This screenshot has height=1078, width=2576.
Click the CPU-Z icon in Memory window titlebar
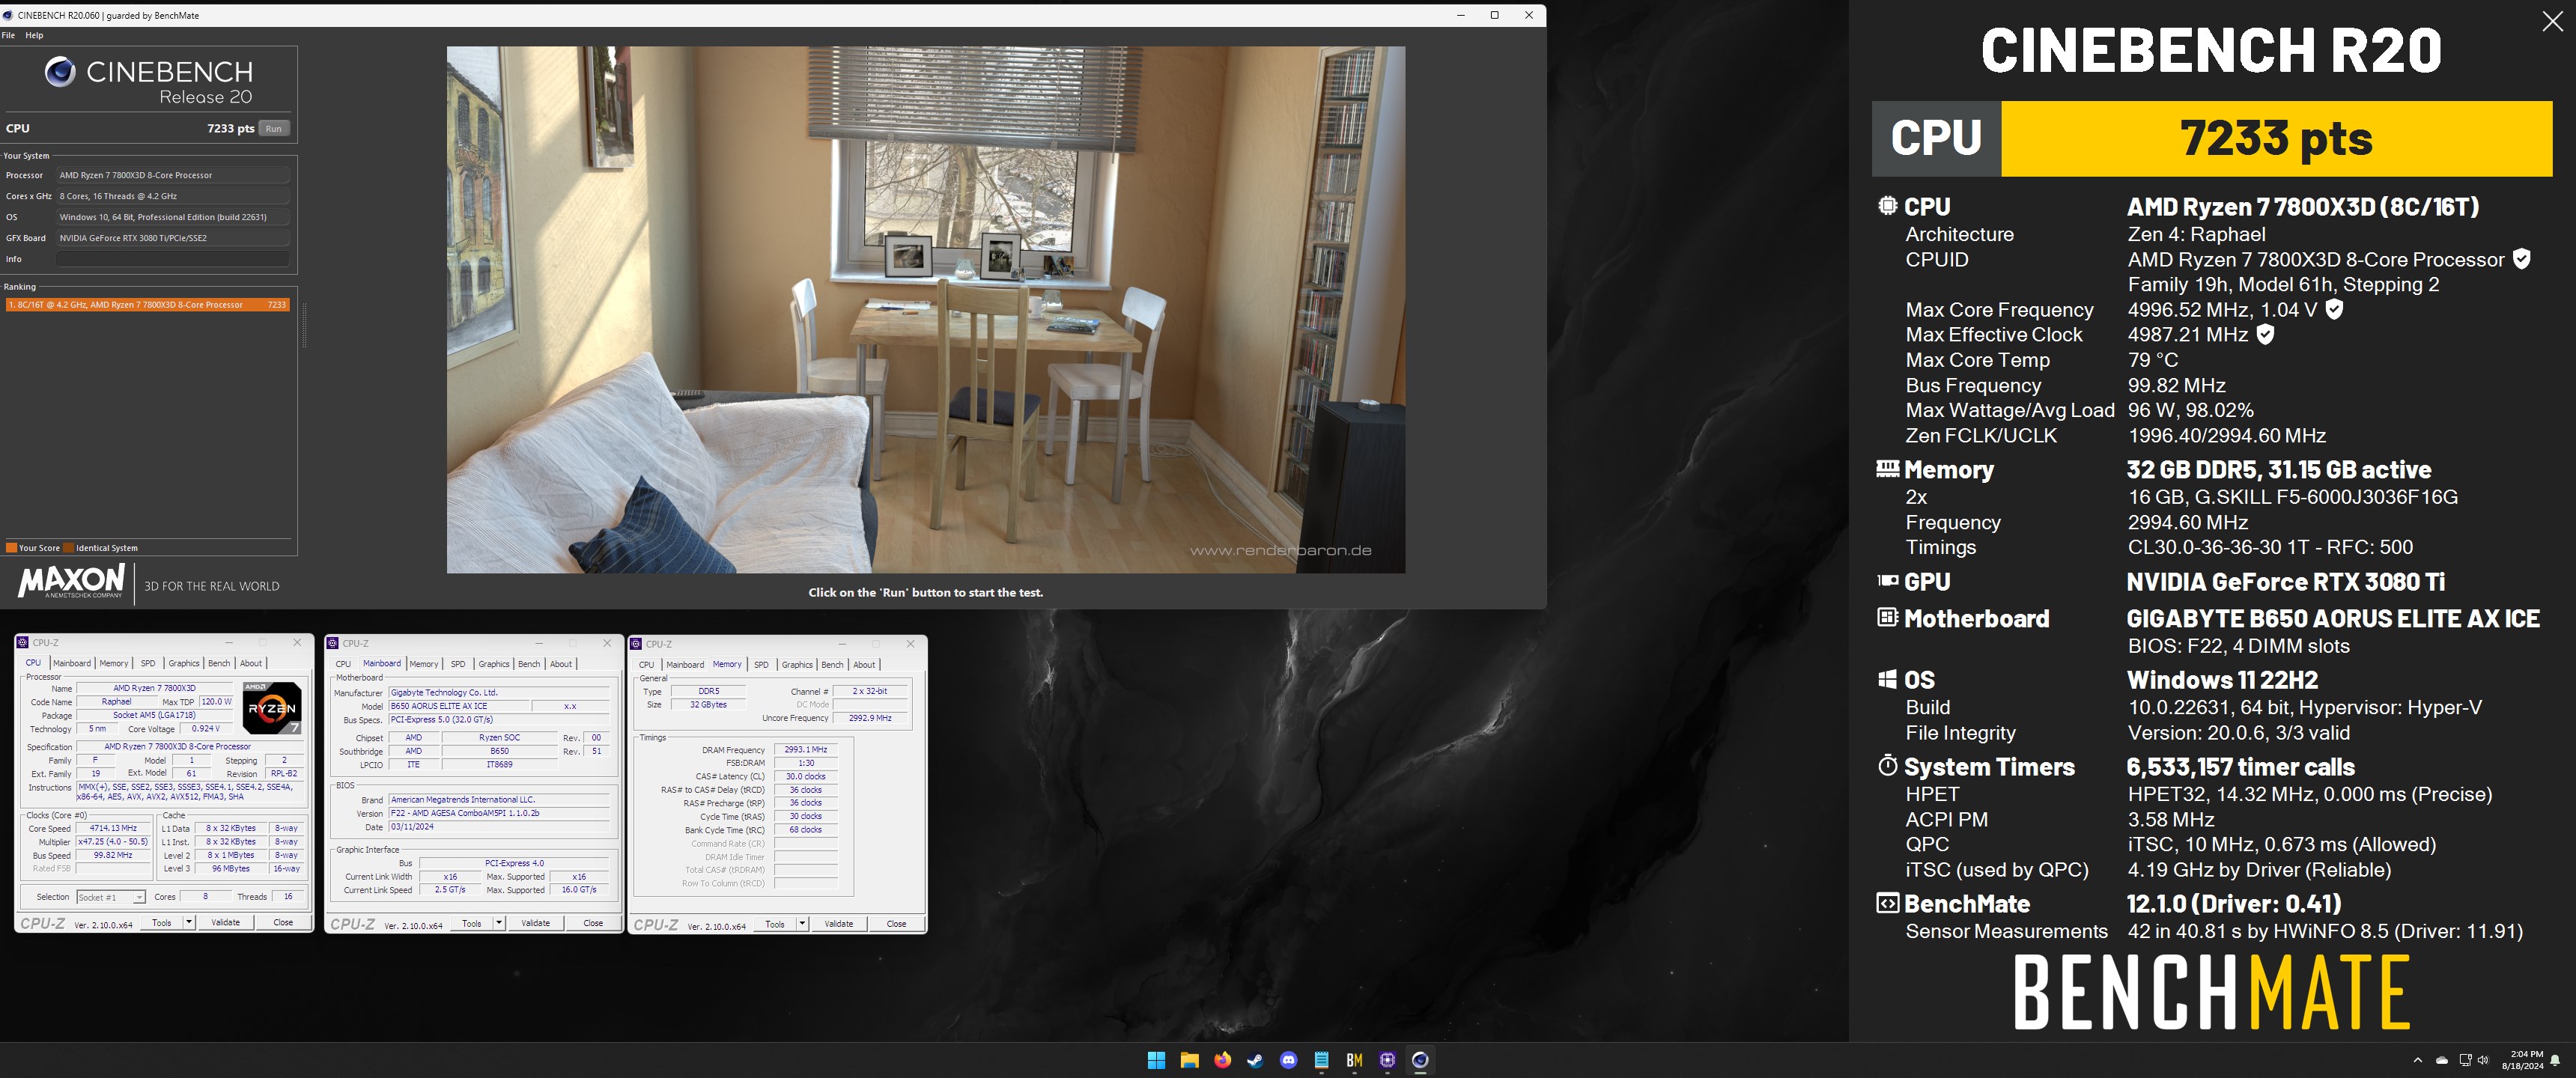(x=636, y=643)
